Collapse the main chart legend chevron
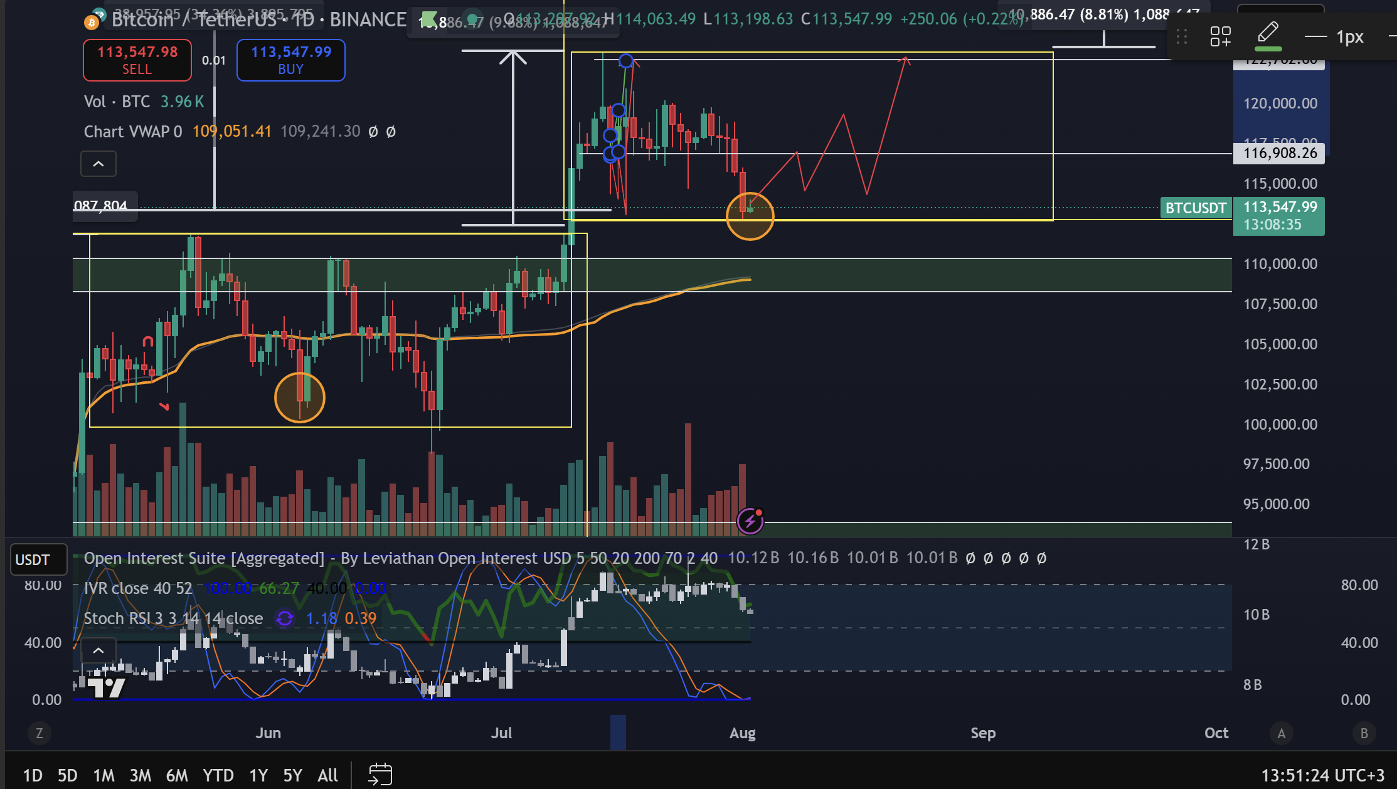The width and height of the screenshot is (1397, 789). pos(98,164)
